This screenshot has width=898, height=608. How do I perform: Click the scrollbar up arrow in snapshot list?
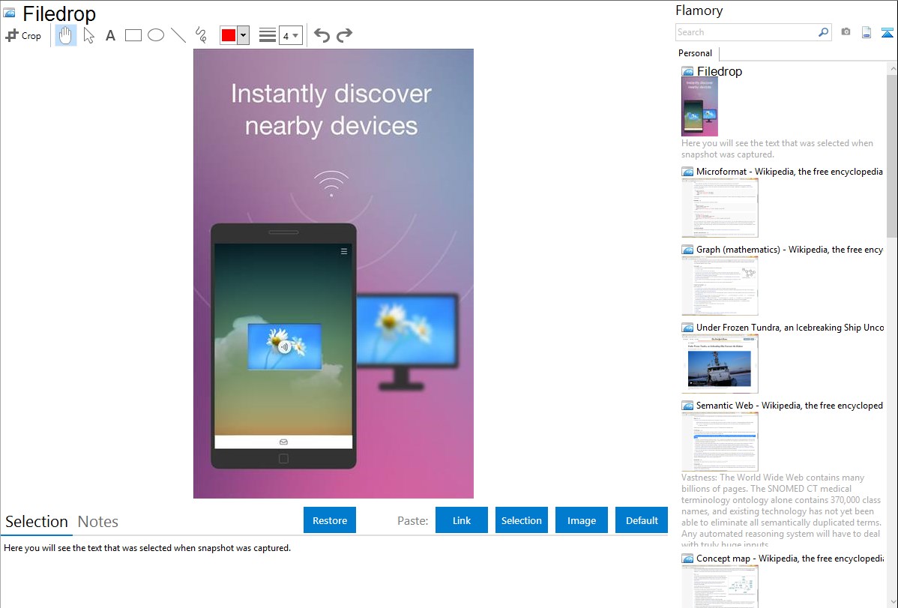click(x=892, y=68)
